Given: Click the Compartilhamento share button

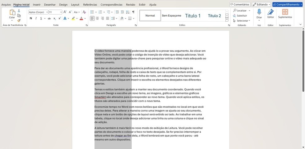Looking at the screenshot, I should tap(287, 4).
